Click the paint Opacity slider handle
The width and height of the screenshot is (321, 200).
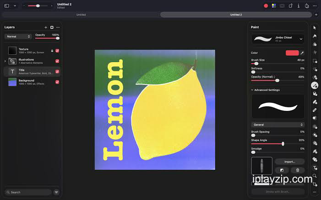pos(277,81)
